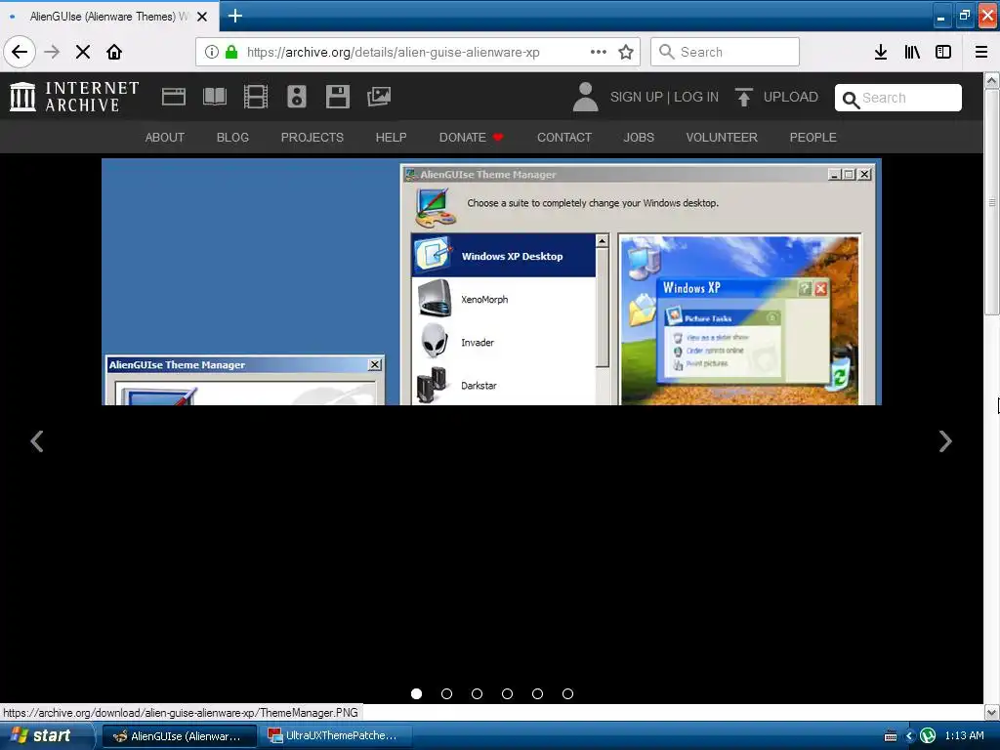Show previous carousel image

[x=37, y=441]
